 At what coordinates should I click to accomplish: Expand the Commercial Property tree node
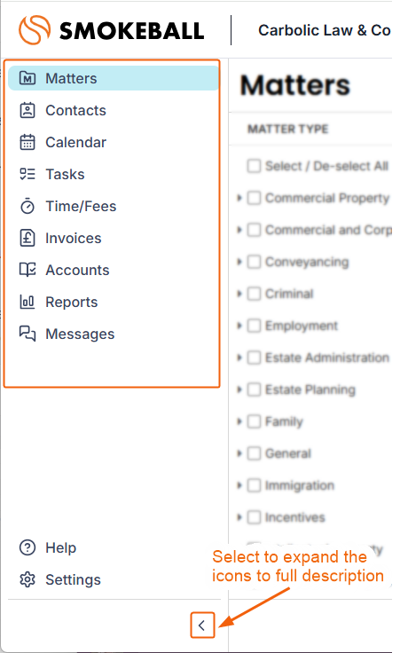click(239, 198)
